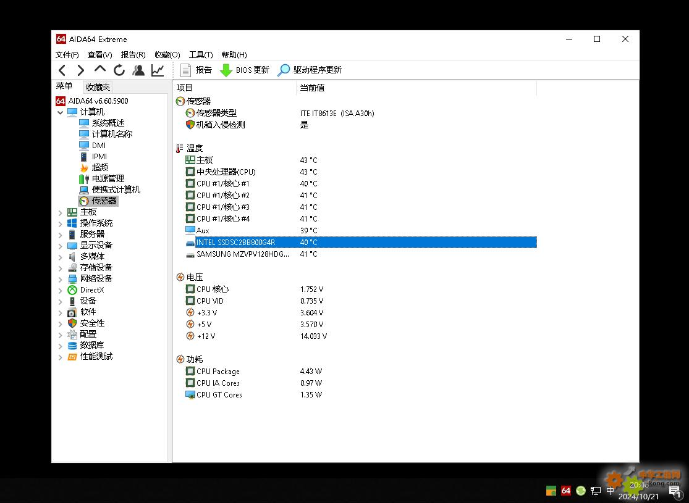Click the 数据库 database icon in tree
Screen dimensions: 689x503
tap(72, 346)
